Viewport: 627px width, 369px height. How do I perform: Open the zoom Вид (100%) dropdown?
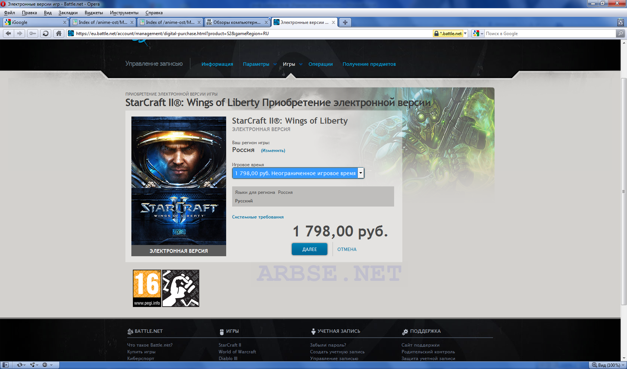point(608,365)
